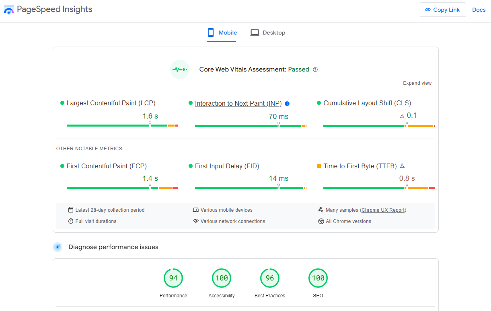Click the CLS distribution bar

point(379,126)
